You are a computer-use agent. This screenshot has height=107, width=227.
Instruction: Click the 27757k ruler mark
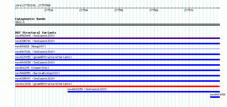coord(189,10)
